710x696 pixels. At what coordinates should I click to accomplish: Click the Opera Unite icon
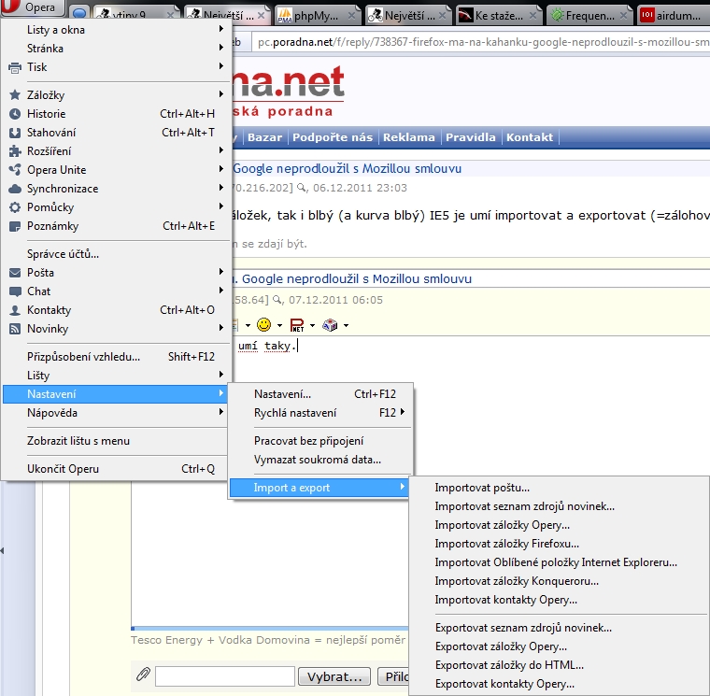pos(15,170)
